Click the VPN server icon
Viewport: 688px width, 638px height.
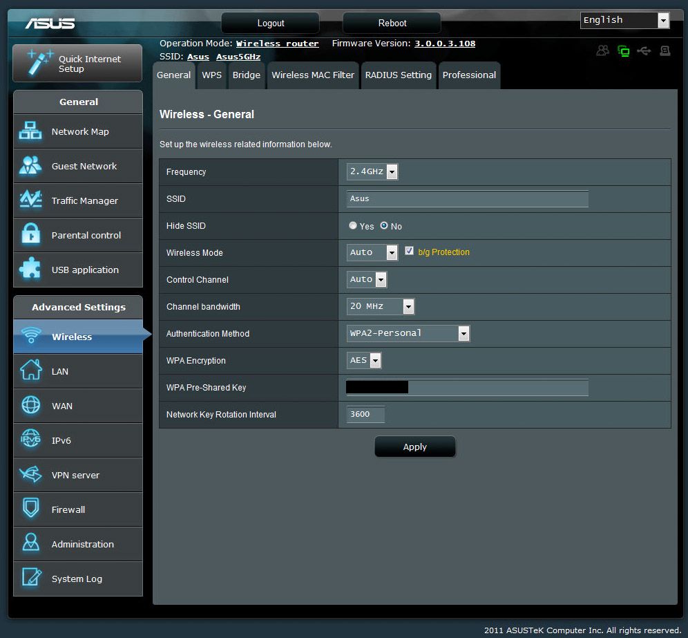pyautogui.click(x=30, y=475)
